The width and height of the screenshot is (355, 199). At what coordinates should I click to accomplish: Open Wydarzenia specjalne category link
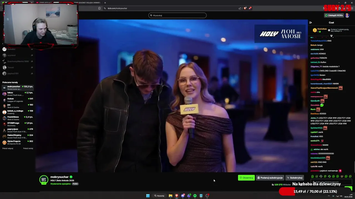(x=60, y=184)
